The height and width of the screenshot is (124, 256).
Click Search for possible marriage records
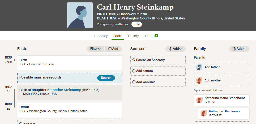pyautogui.click(x=106, y=78)
